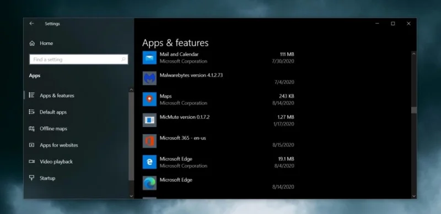
Task: Click the app list scrollbar thumb
Action: [x=414, y=110]
